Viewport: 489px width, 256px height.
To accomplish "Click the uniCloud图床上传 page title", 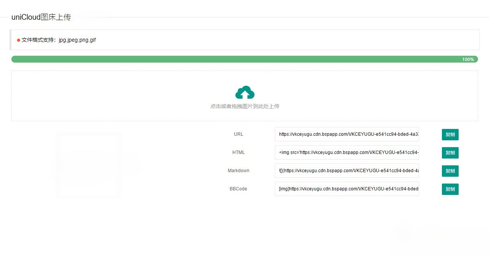I will (x=42, y=17).
